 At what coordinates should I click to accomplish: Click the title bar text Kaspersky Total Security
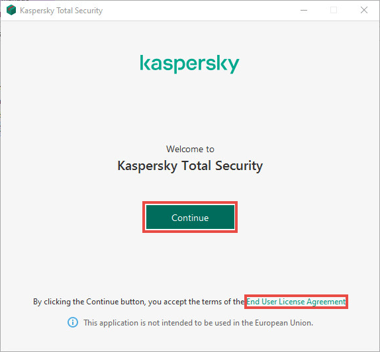pos(62,11)
